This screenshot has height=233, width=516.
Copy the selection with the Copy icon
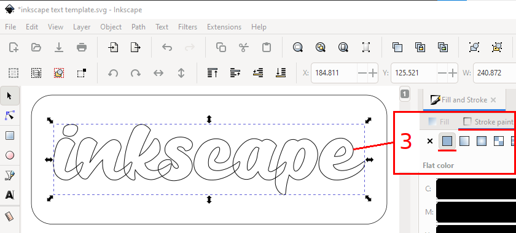pyautogui.click(x=221, y=47)
